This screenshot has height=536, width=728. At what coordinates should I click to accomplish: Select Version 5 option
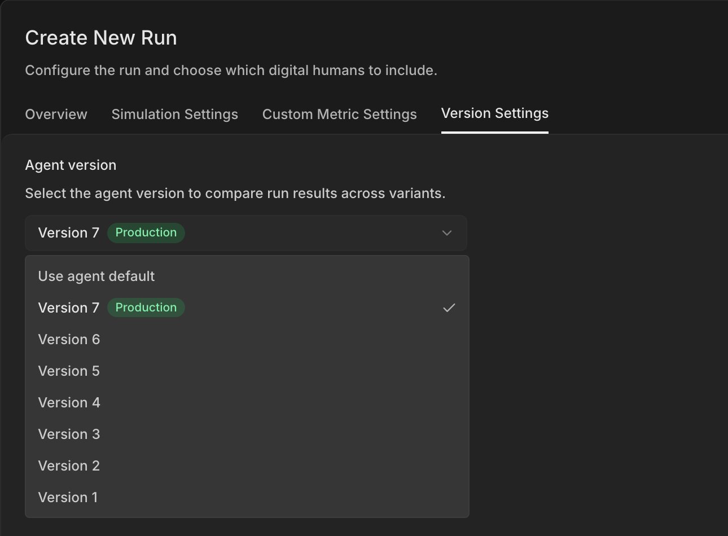pos(247,371)
